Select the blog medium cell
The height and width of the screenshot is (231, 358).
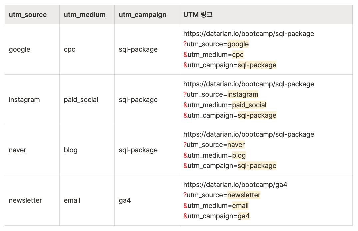point(70,150)
